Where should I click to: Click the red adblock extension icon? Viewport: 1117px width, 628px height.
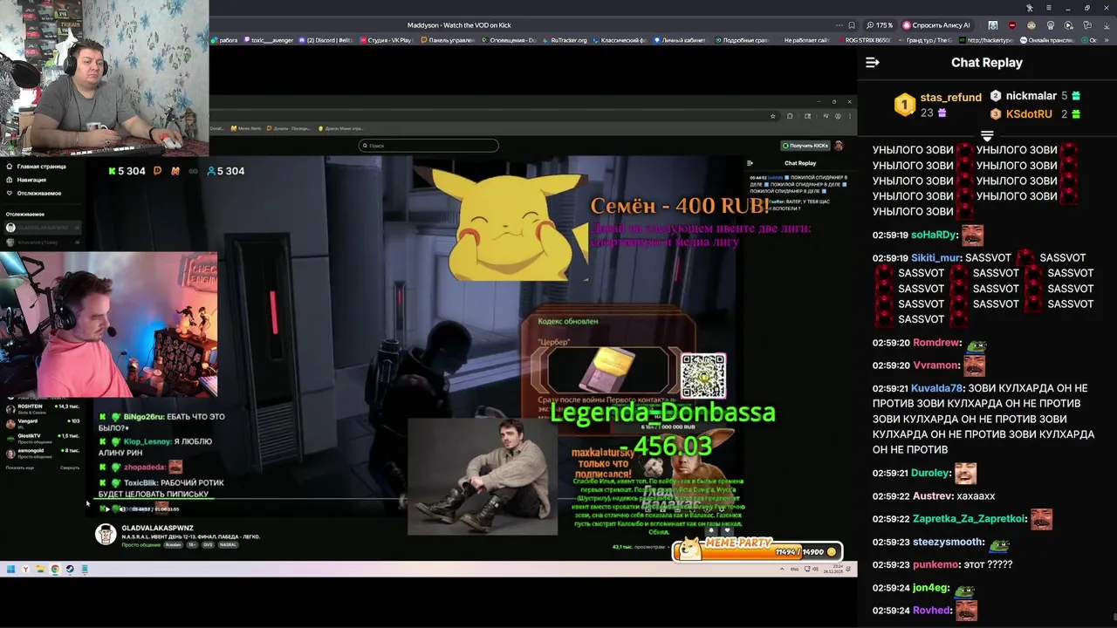[1012, 25]
